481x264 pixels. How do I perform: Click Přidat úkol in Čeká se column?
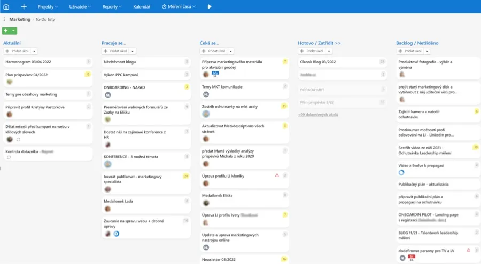click(x=213, y=51)
